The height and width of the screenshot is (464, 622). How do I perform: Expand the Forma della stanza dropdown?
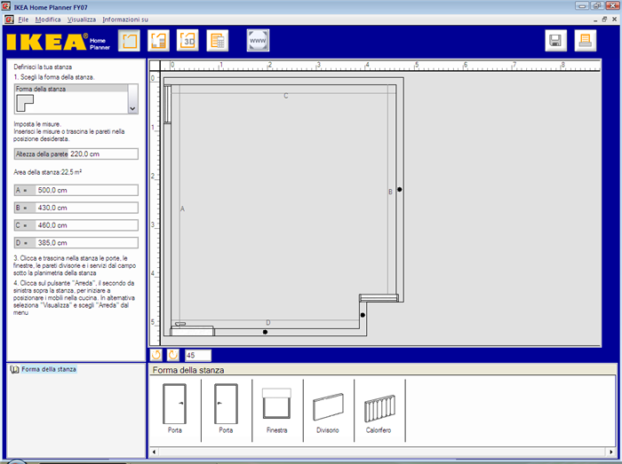[133, 99]
